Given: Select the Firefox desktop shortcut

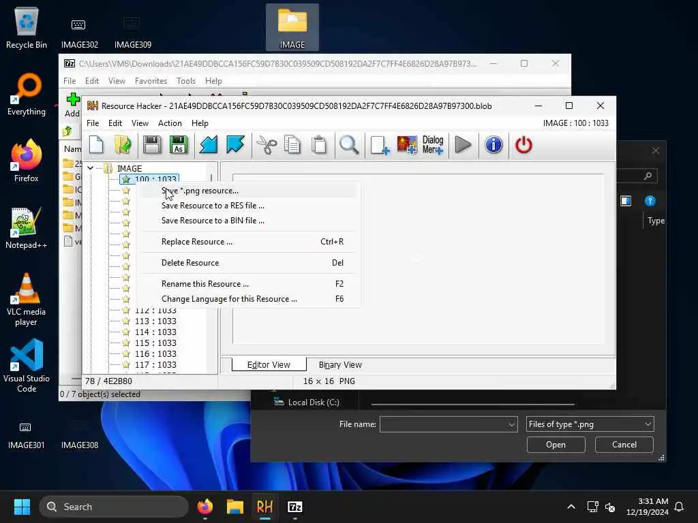Looking at the screenshot, I should coord(27,161).
